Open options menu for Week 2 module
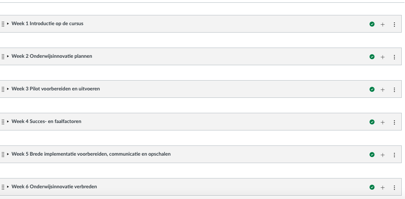 click(394, 56)
